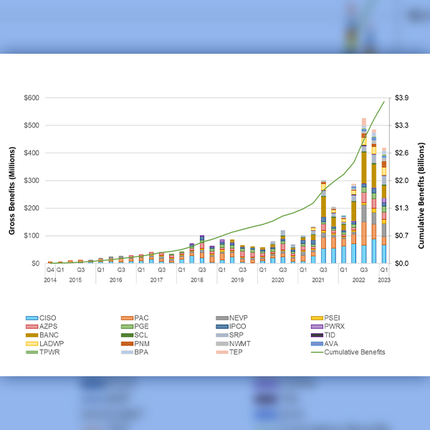The image size is (430, 430).
Task: Select the BPA legend item
Action: [x=141, y=352]
